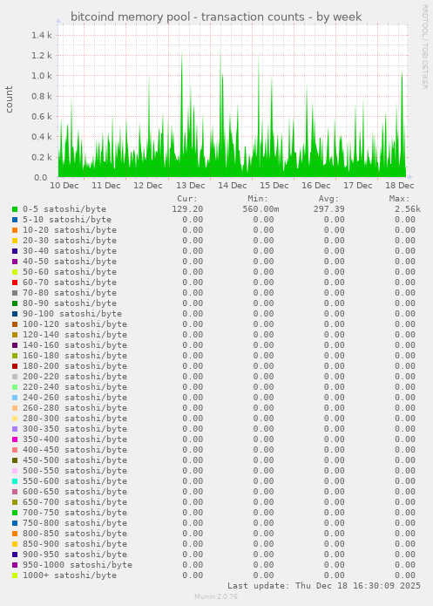Click the '220-240 satoshi/byte' legend label
Image resolution: width=433 pixels, height=606 pixels.
pos(75,387)
